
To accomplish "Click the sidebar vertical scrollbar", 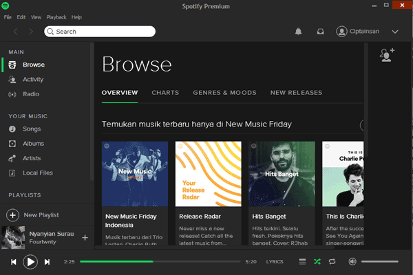I will coord(92,111).
